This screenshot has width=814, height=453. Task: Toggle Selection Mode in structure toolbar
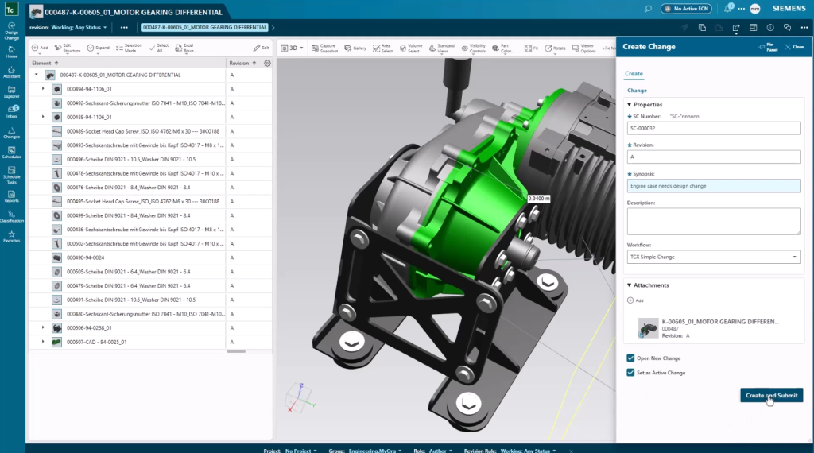point(128,48)
